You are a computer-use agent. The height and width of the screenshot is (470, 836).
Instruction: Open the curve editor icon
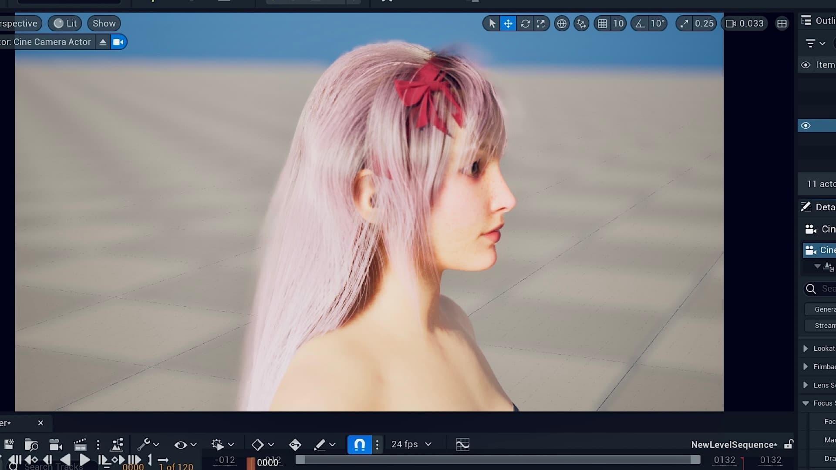(x=462, y=444)
